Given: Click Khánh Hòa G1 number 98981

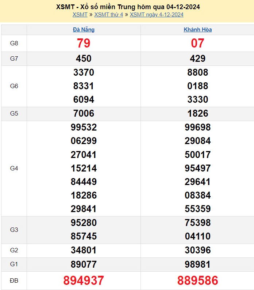Looking at the screenshot, I should 197,264.
